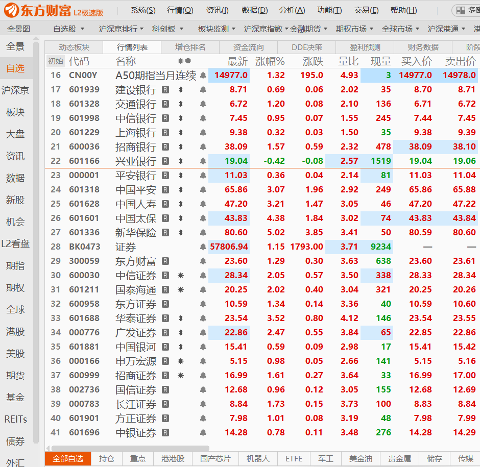Click the sun marker icon for 申万宏源
The width and height of the screenshot is (480, 467).
[181, 361]
